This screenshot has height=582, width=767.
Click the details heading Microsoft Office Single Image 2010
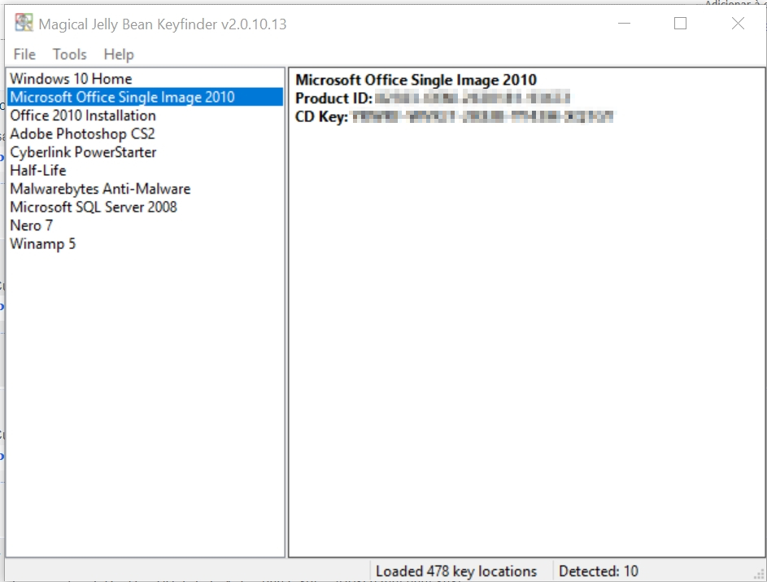pyautogui.click(x=416, y=80)
